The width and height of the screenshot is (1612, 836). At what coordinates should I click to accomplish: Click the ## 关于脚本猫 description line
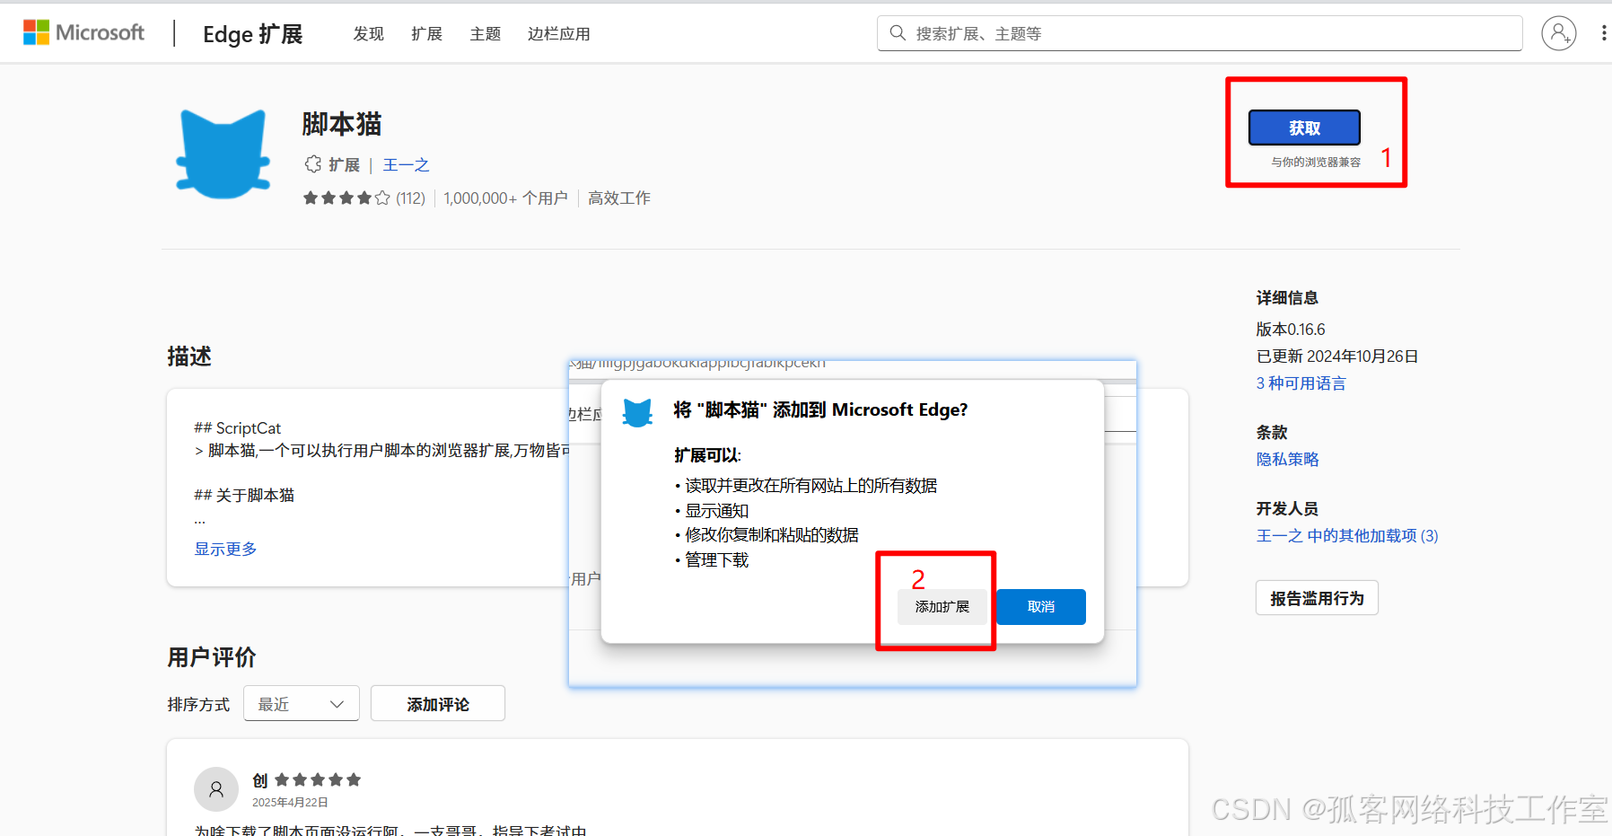point(244,495)
